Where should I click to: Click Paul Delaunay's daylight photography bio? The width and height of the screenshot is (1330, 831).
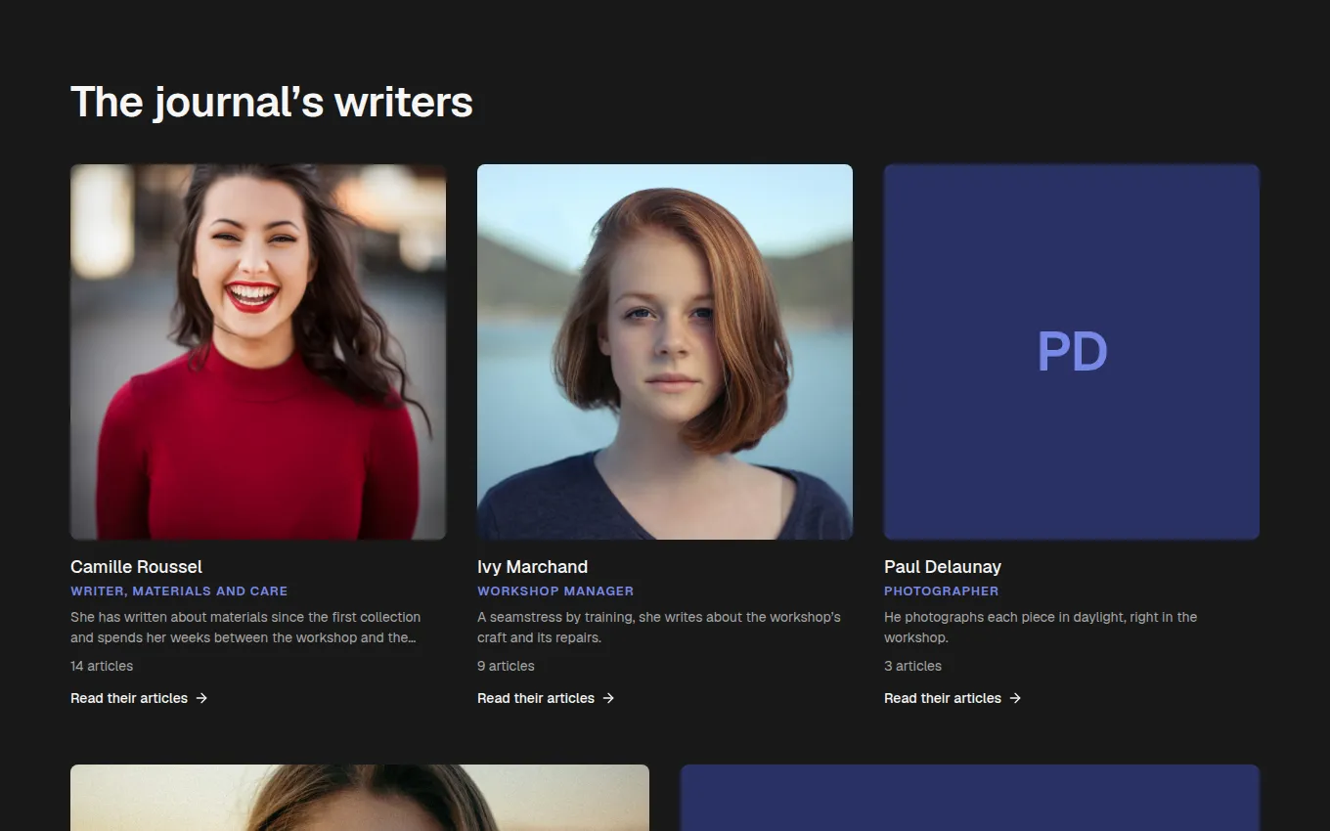click(1041, 628)
